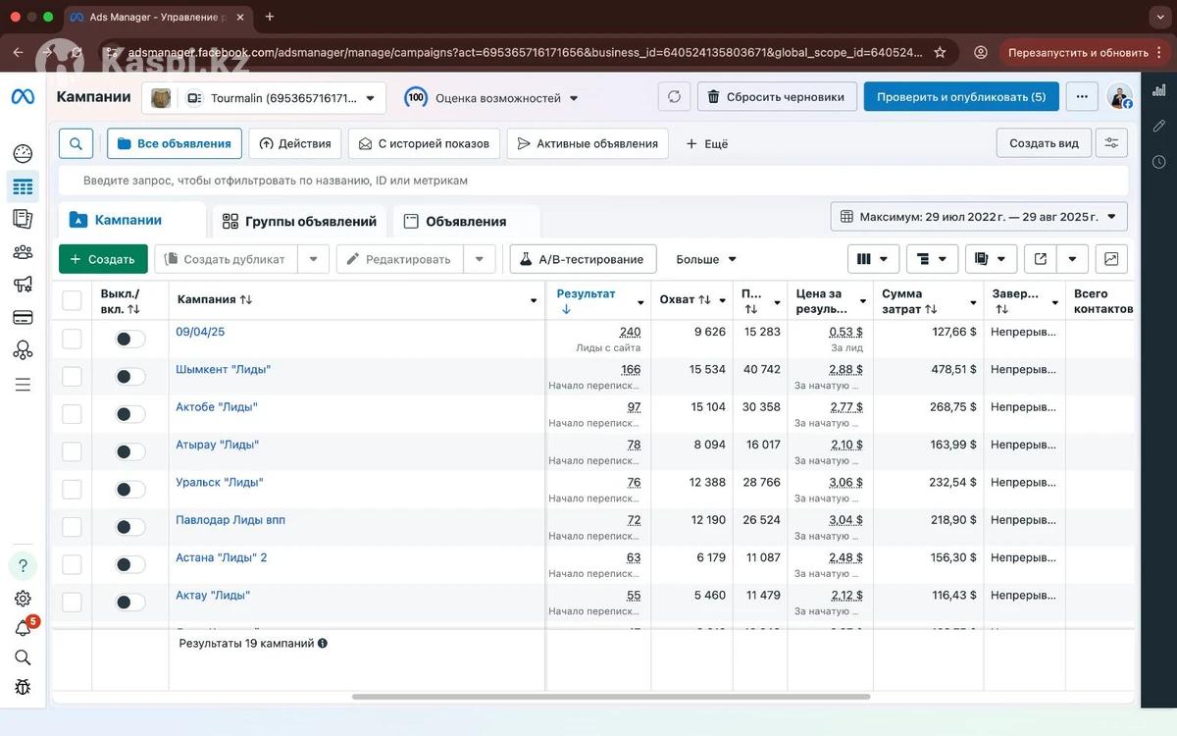Viewport: 1177px width, 736px height.
Task: Open the edit pencil in right panel
Action: [1159, 126]
